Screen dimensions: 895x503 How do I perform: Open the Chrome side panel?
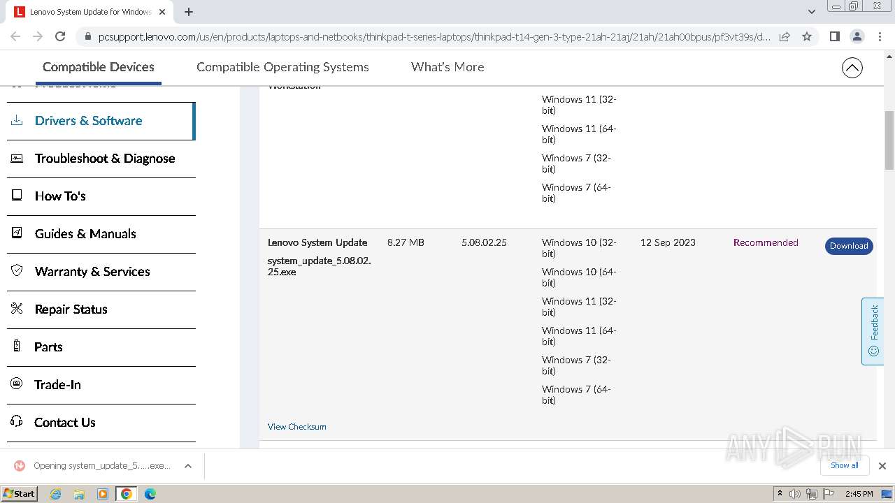click(834, 36)
